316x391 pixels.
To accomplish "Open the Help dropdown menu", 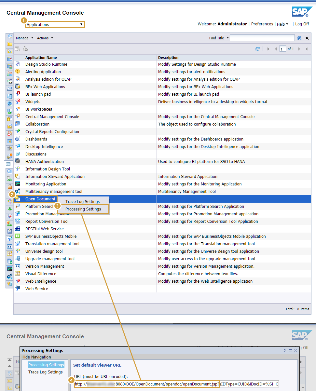I will point(283,24).
